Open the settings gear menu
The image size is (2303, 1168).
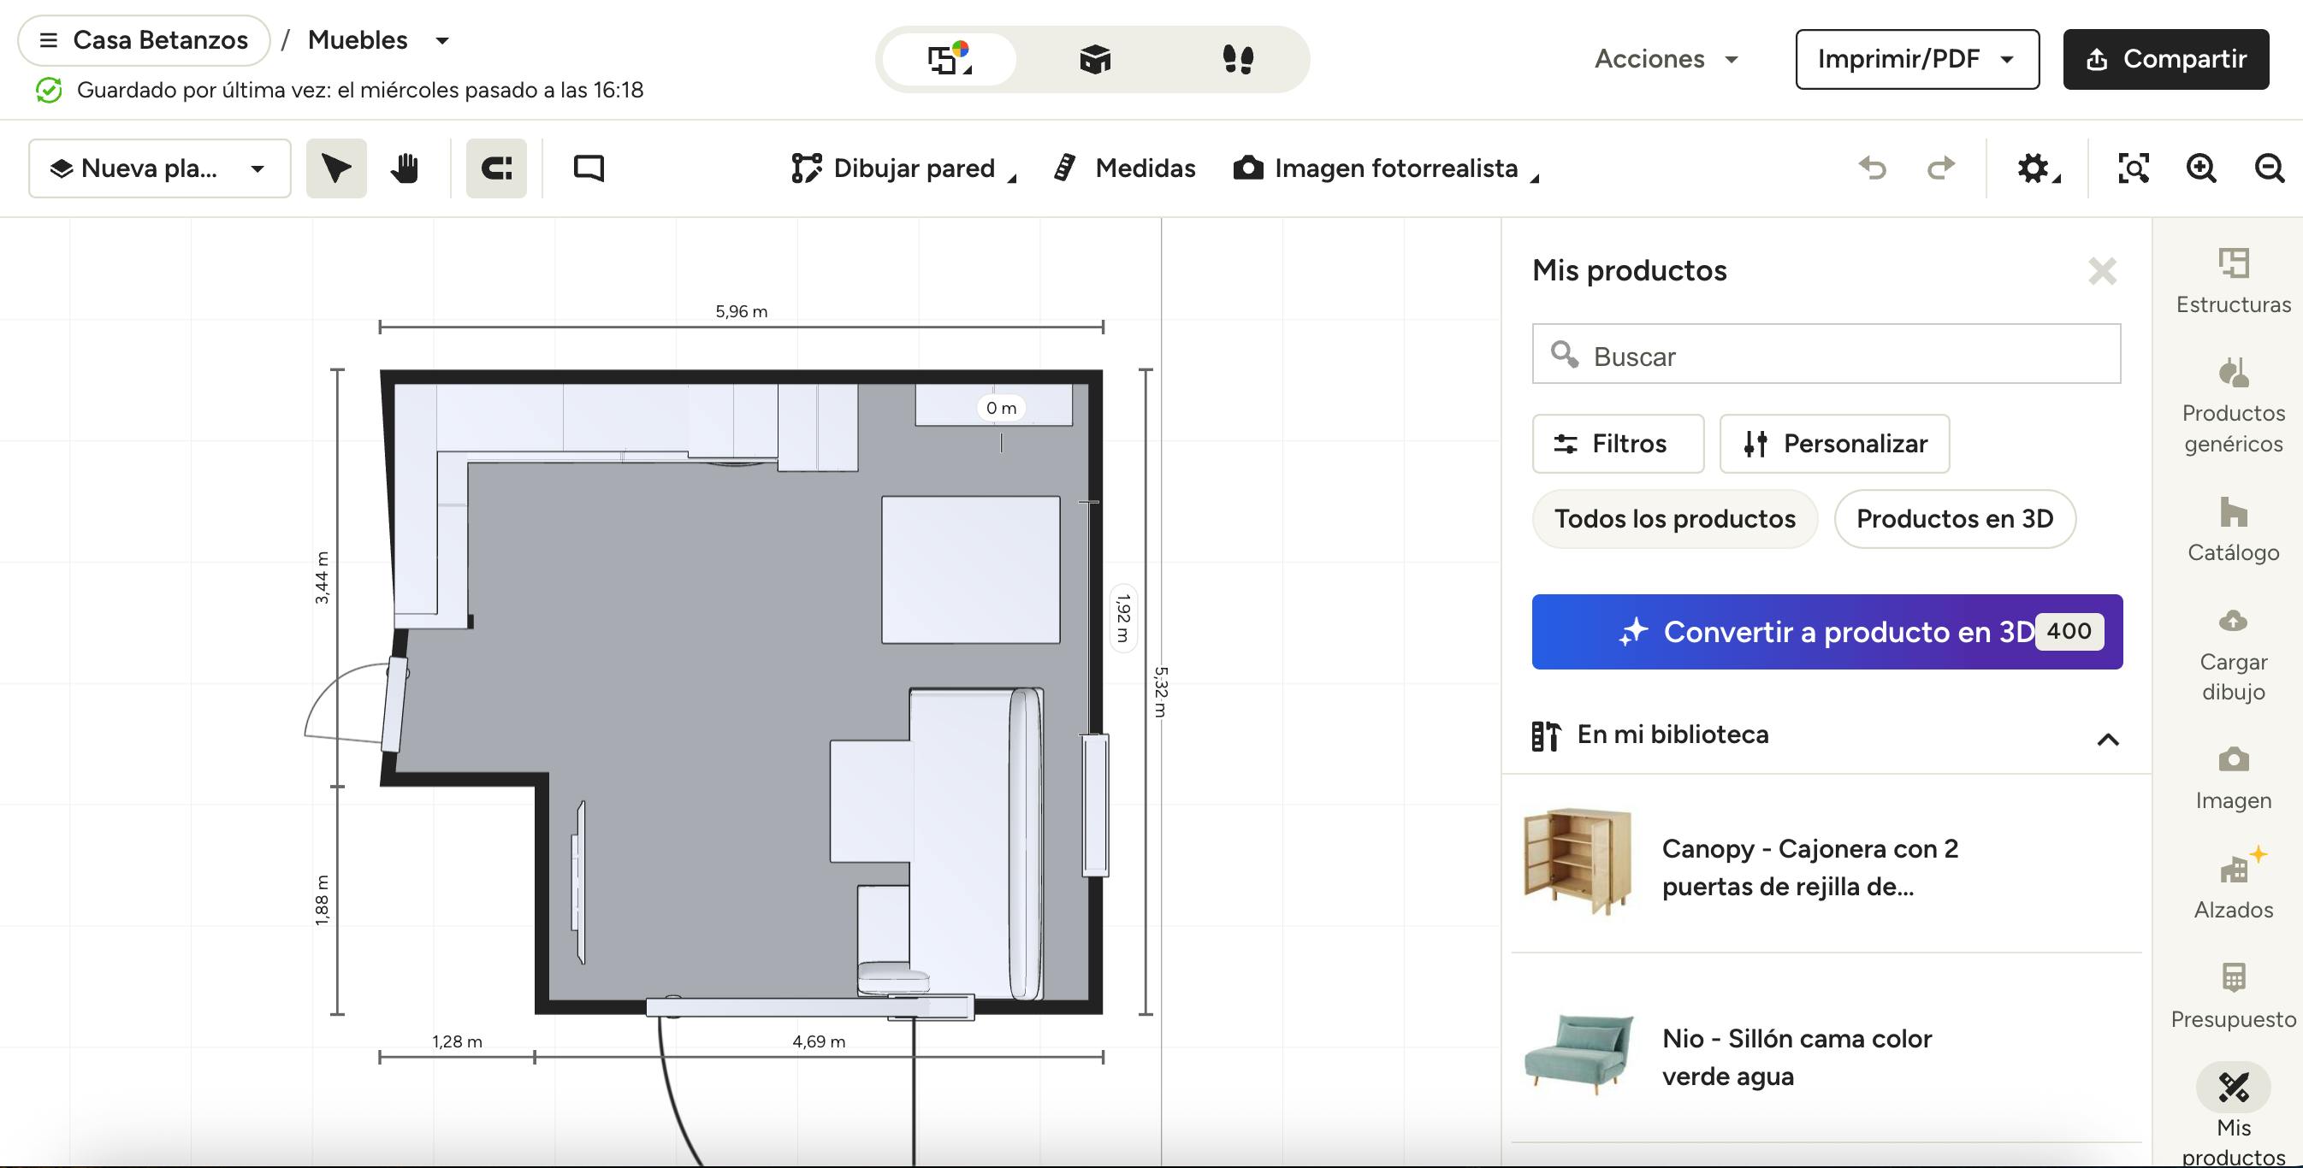pyautogui.click(x=2034, y=168)
